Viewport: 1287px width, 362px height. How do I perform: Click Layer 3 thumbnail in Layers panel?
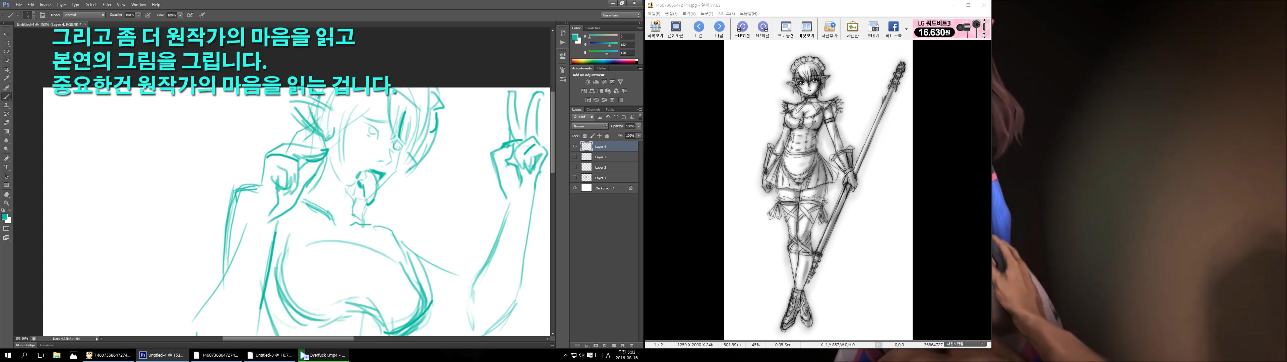pos(587,157)
